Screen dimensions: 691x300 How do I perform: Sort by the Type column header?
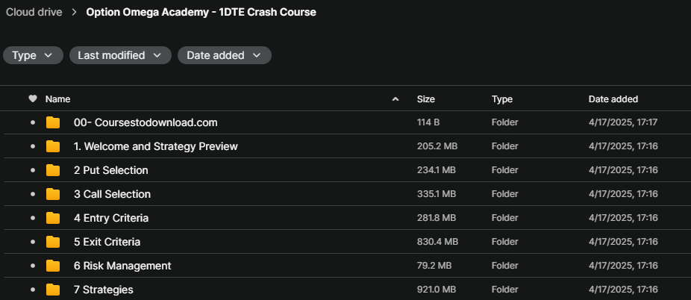(x=502, y=99)
